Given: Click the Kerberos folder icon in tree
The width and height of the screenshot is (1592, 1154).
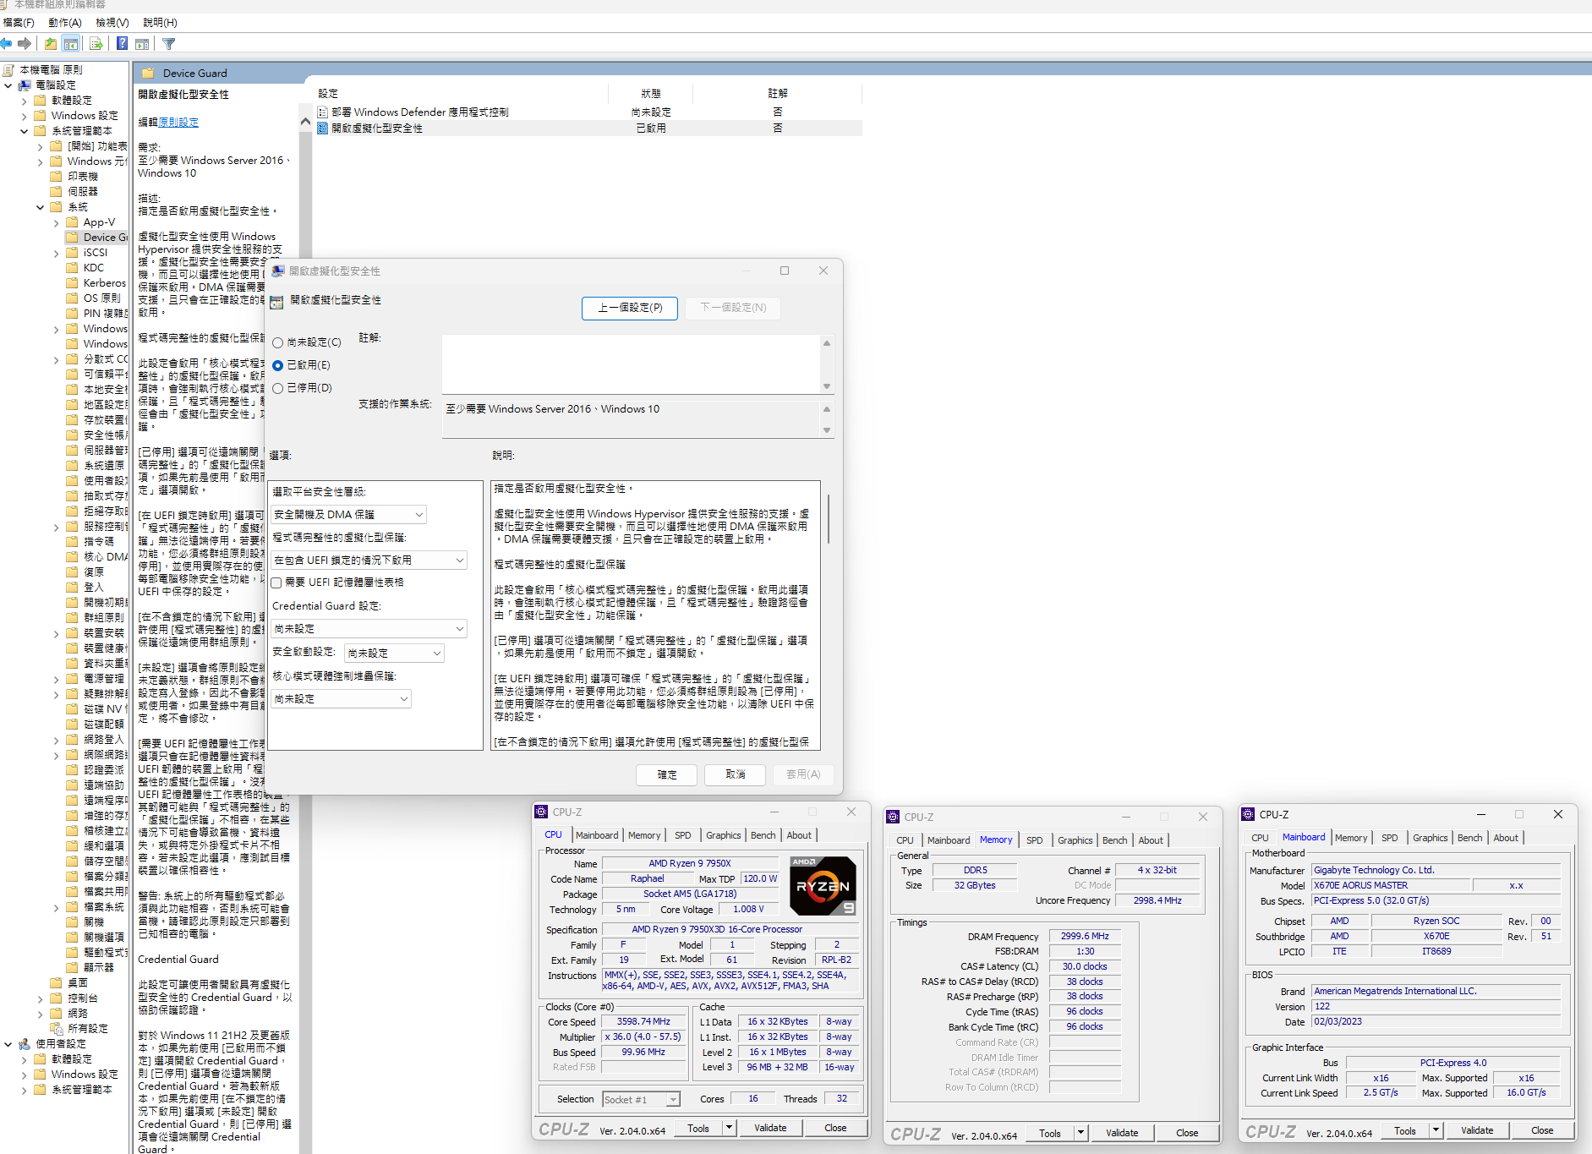Looking at the screenshot, I should point(73,283).
